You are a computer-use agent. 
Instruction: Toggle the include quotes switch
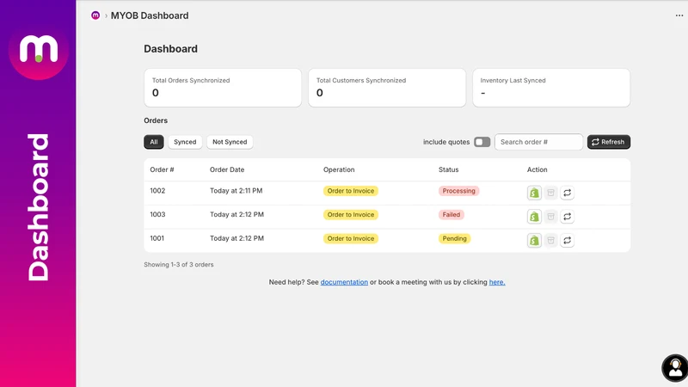tap(482, 142)
